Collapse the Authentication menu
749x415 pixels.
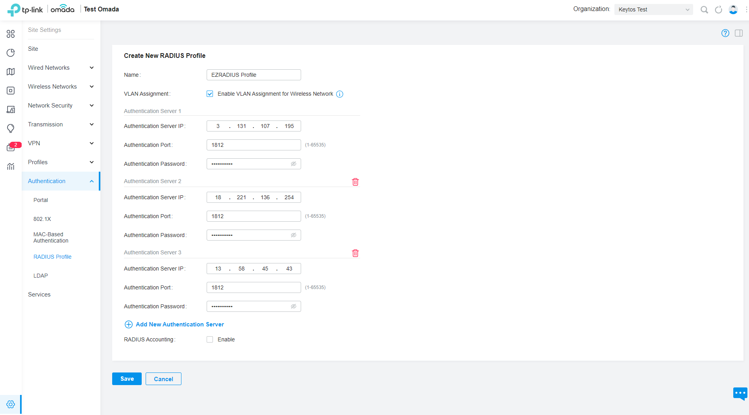61,181
